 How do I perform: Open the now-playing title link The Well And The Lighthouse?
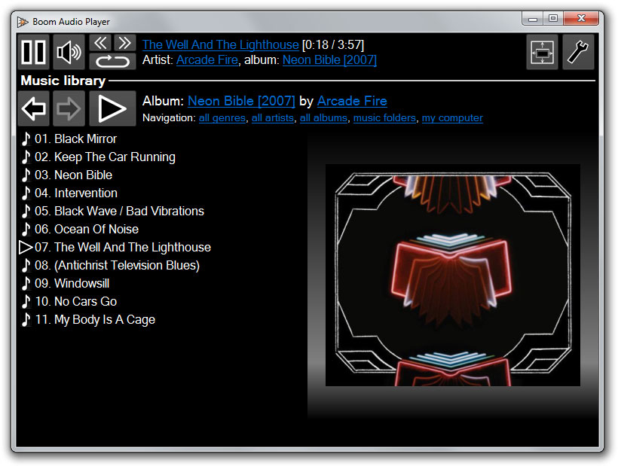point(220,45)
